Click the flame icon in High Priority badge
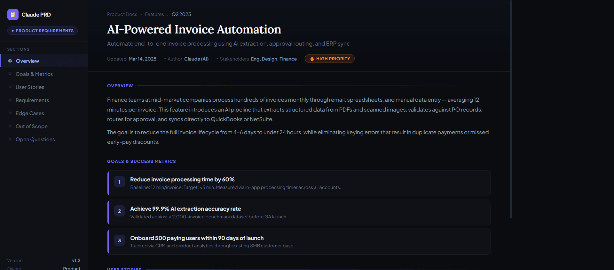The width and height of the screenshot is (614, 270). click(312, 59)
